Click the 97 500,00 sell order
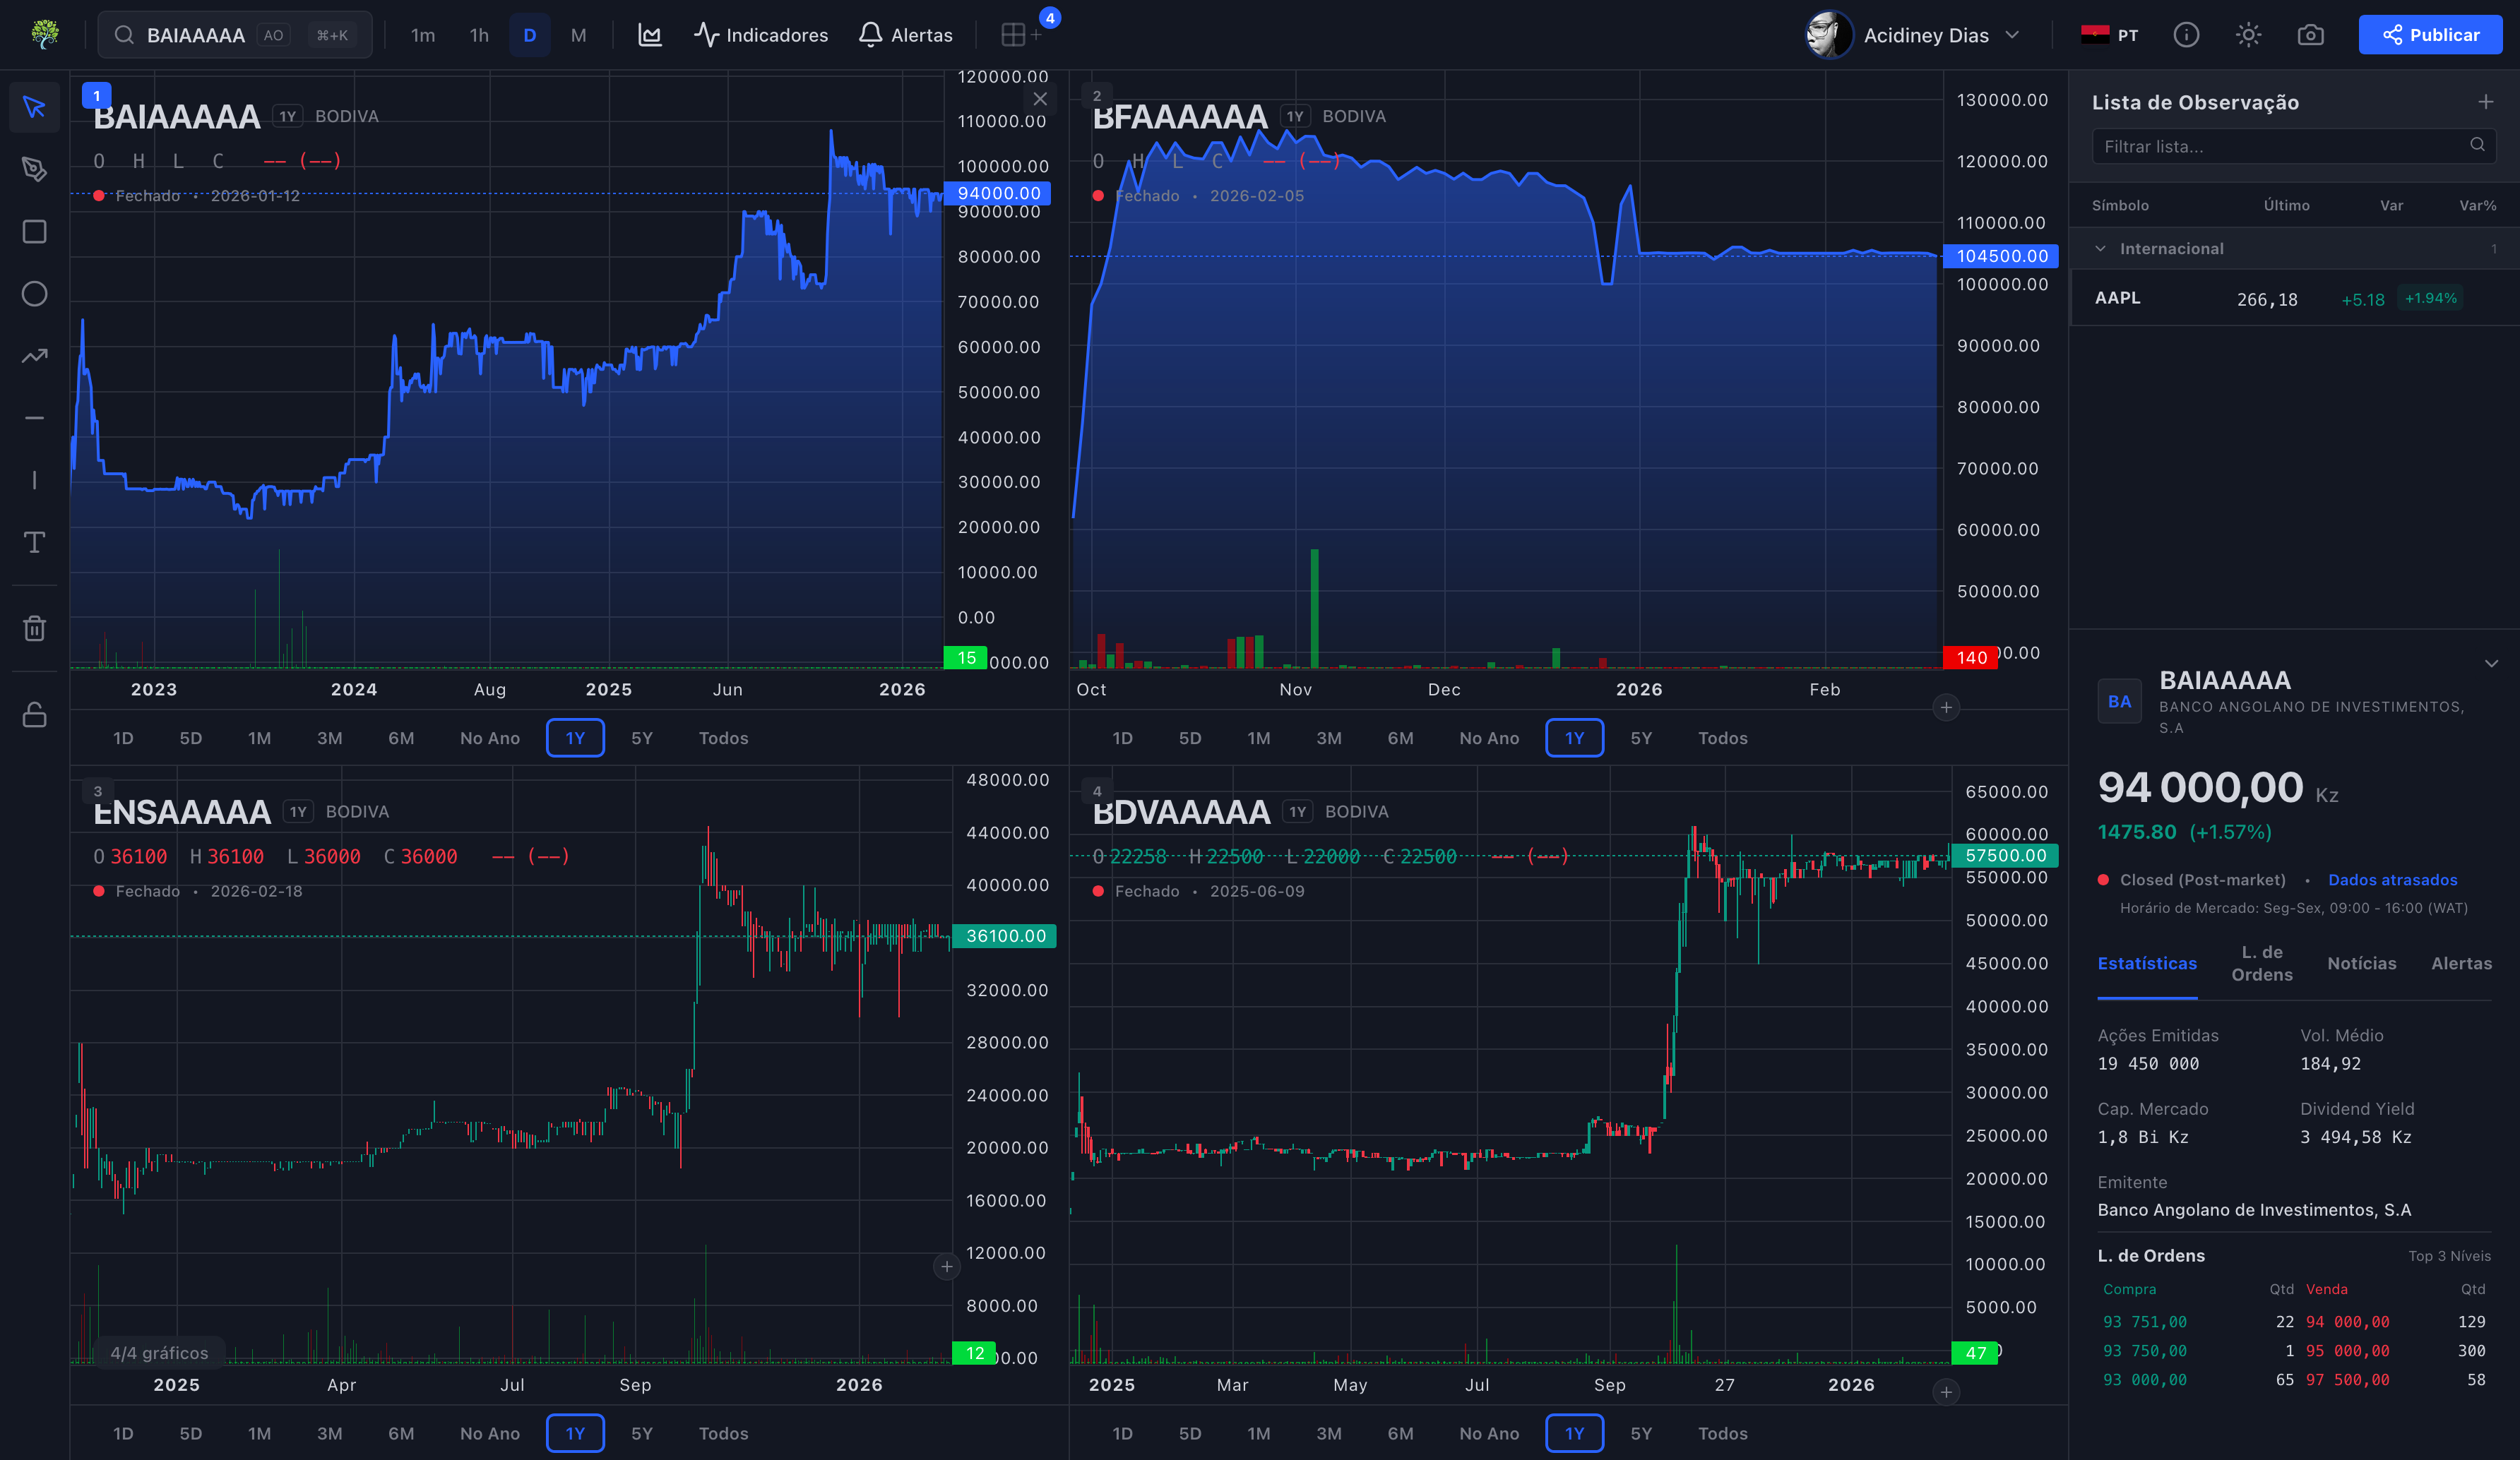Viewport: 2520px width, 1460px height. (2347, 1379)
